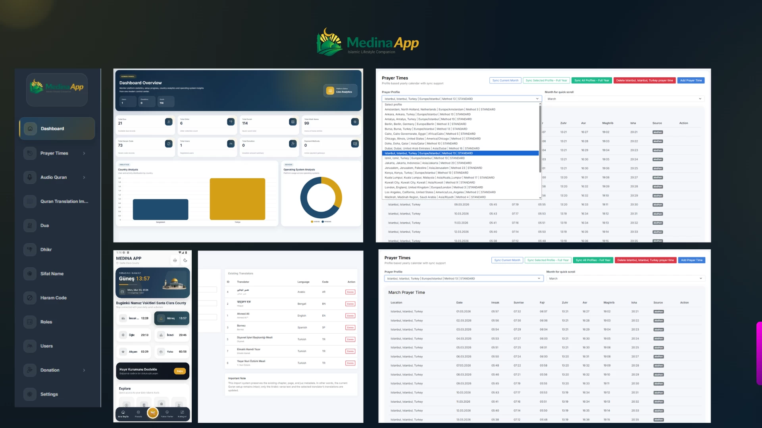Click the Total Haram Code card icon

click(169, 144)
